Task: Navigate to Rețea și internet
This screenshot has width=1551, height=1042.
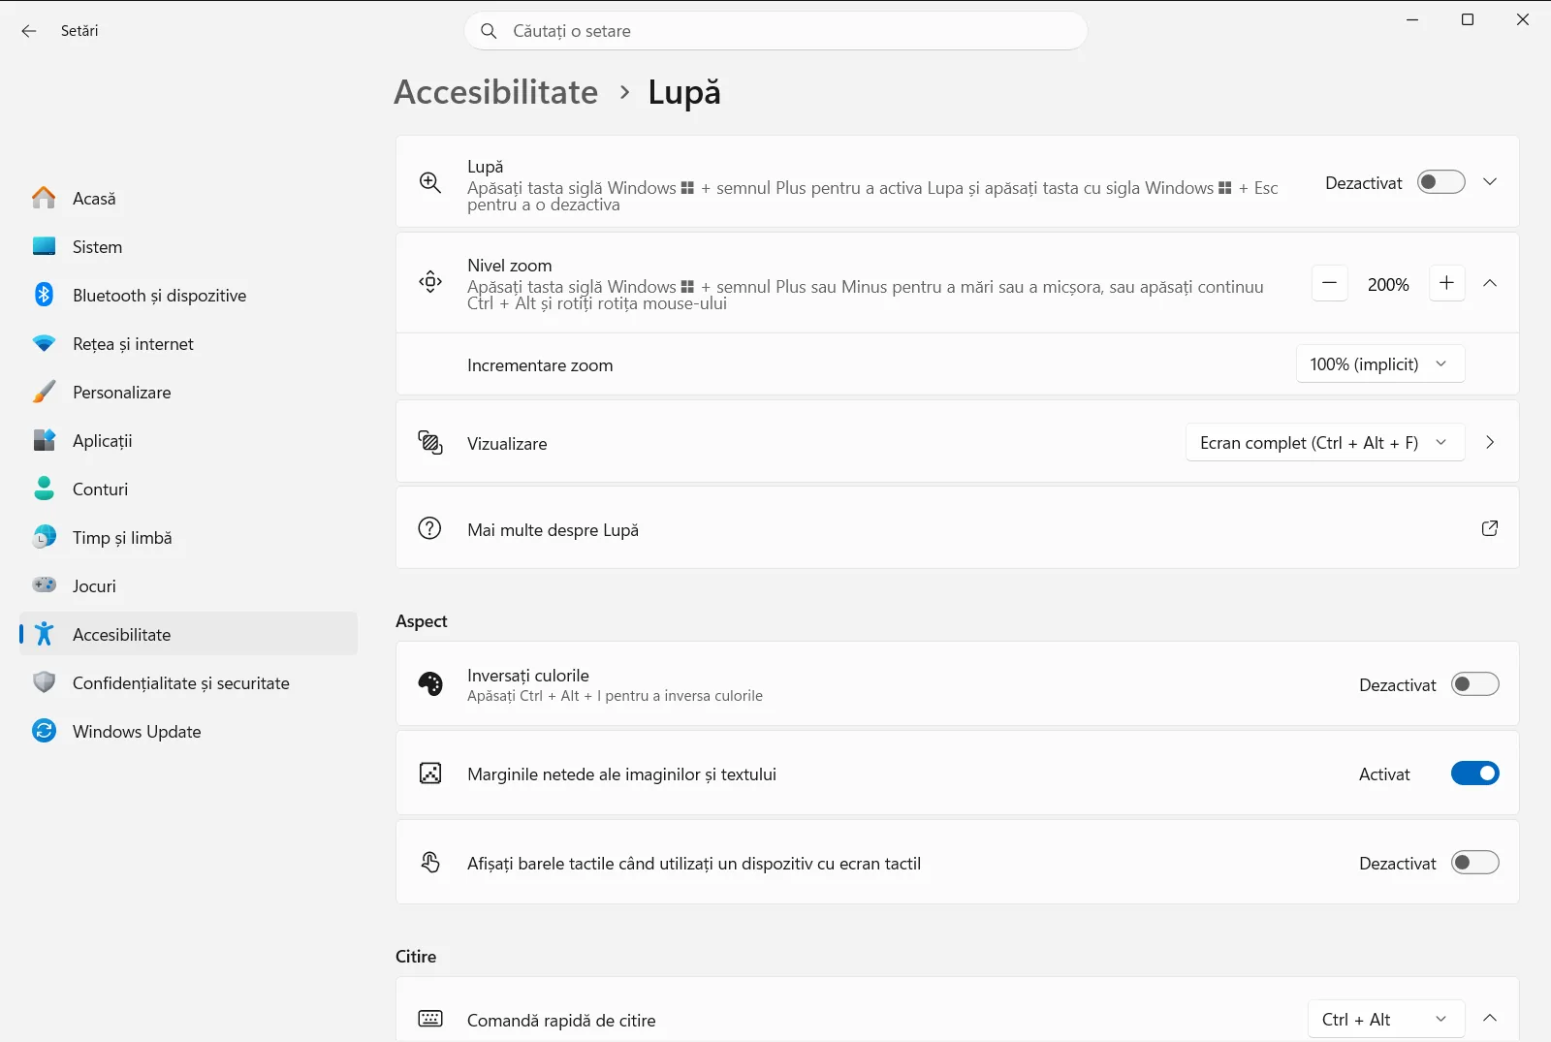Action: [x=188, y=343]
